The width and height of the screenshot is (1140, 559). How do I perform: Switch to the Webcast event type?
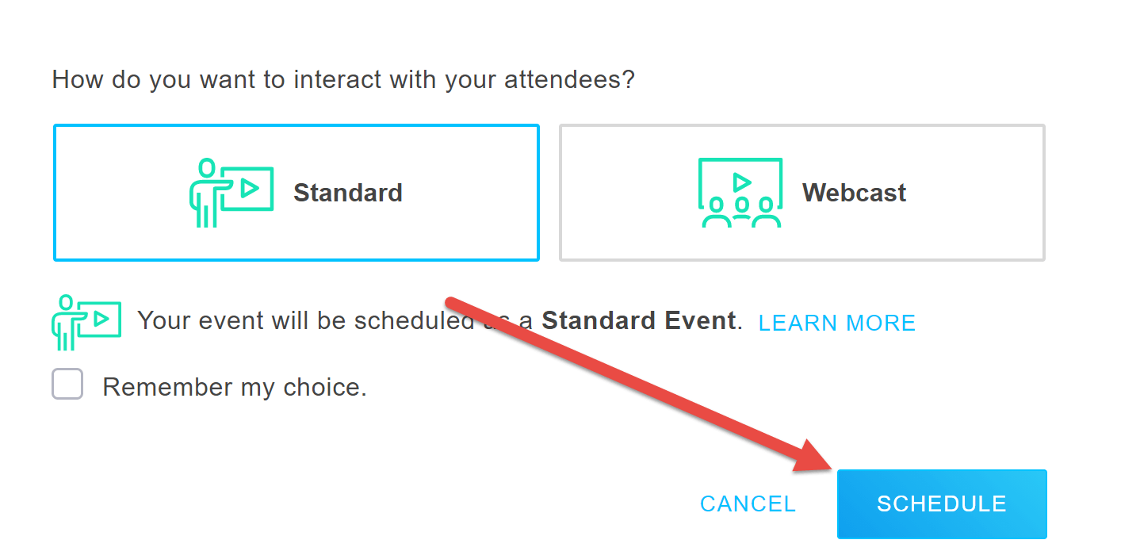[x=802, y=192]
